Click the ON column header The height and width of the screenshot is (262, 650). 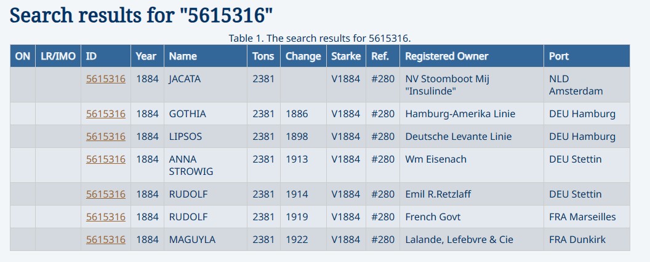tap(23, 56)
